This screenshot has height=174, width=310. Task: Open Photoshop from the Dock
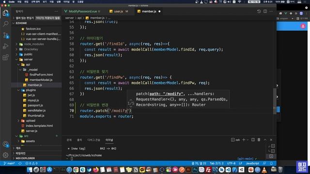(195, 170)
